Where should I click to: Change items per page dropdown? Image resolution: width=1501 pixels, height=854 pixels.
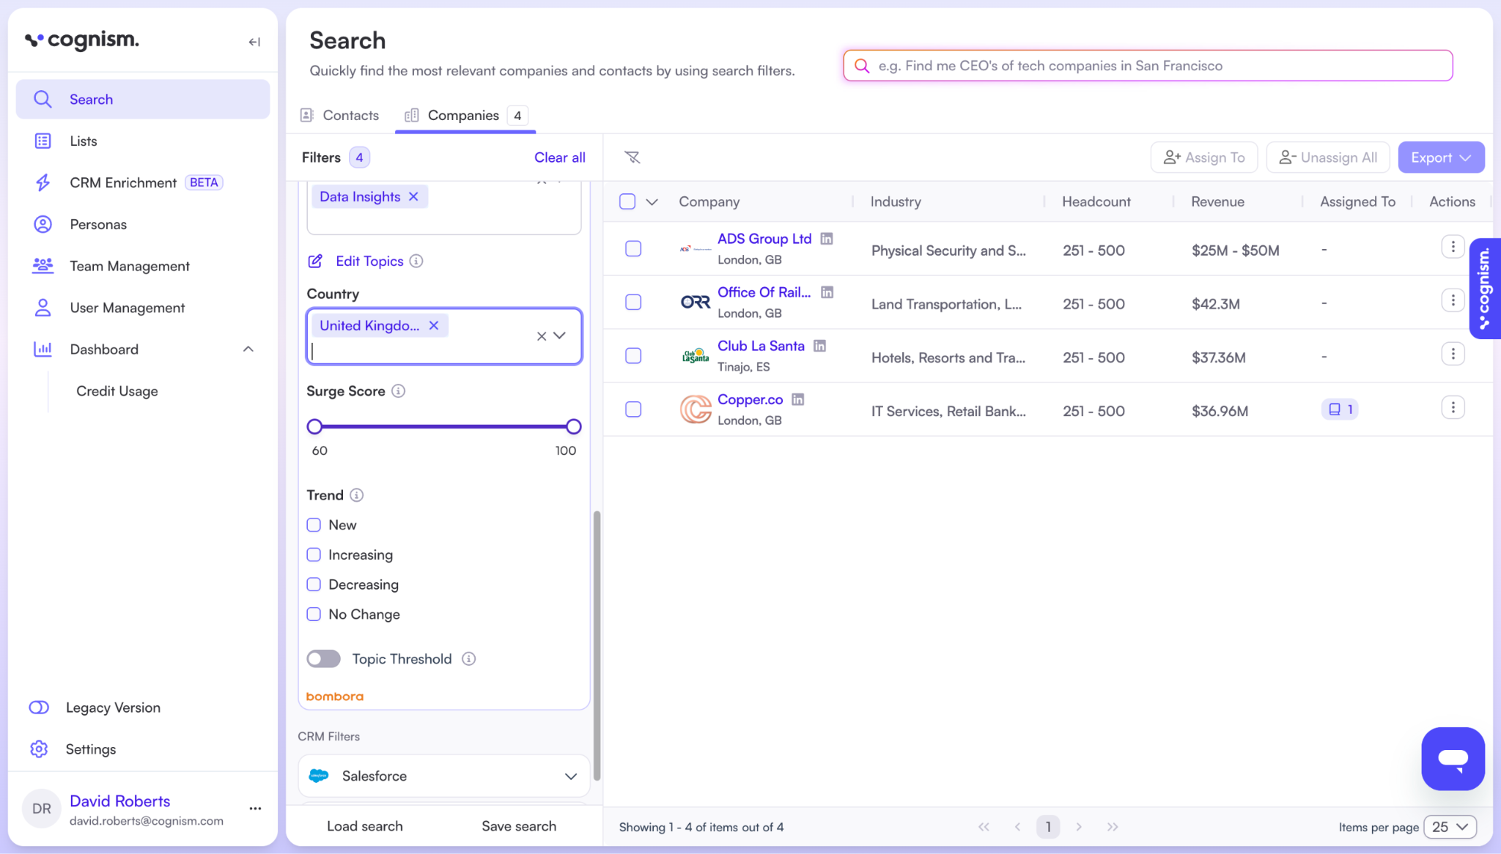click(x=1450, y=827)
